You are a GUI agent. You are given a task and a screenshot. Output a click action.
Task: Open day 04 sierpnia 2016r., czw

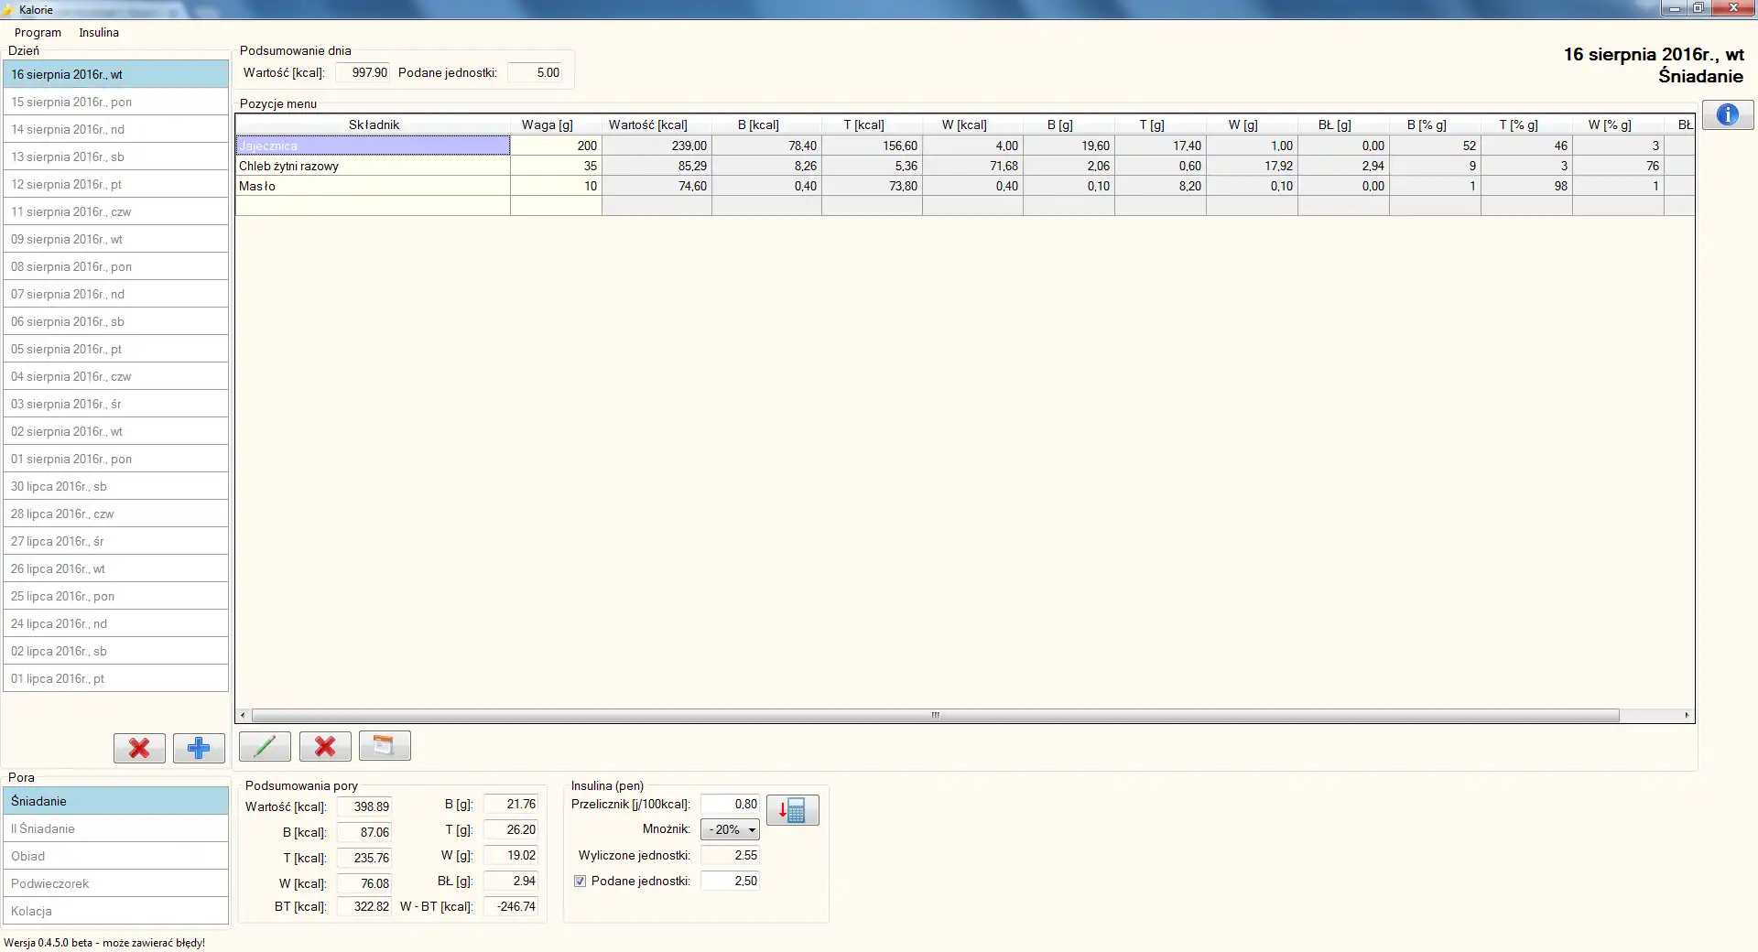[x=115, y=376]
